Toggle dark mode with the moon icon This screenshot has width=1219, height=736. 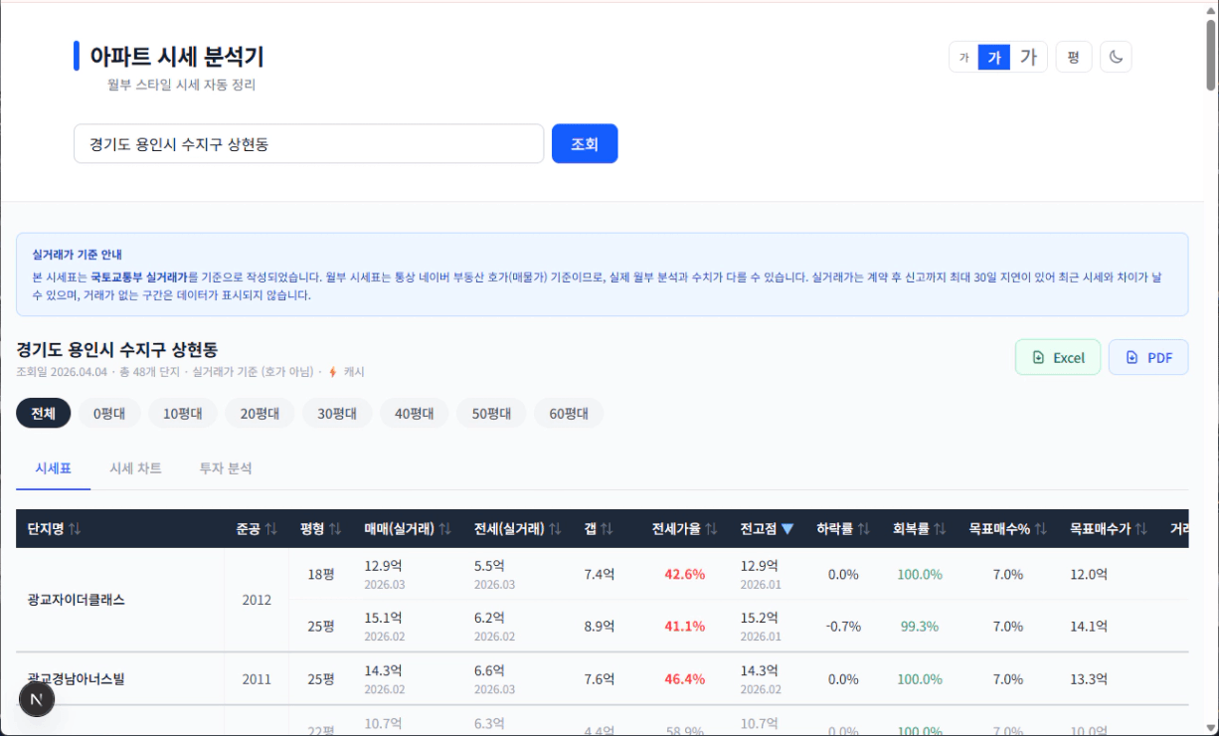pos(1116,58)
